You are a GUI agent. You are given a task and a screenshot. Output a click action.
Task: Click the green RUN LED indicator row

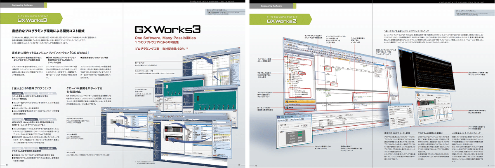point(296,136)
